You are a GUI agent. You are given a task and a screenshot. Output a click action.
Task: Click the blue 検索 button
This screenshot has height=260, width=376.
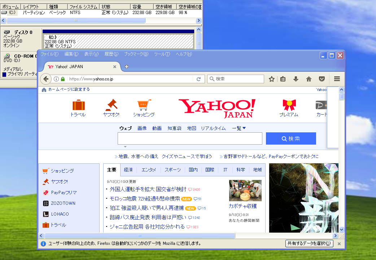click(291, 139)
